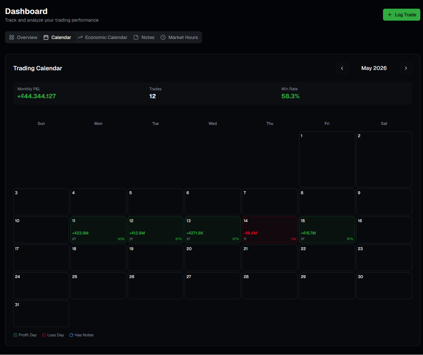Screen dimensions: 423x355
Task: Select May 11 profit day cell
Action: click(x=98, y=230)
